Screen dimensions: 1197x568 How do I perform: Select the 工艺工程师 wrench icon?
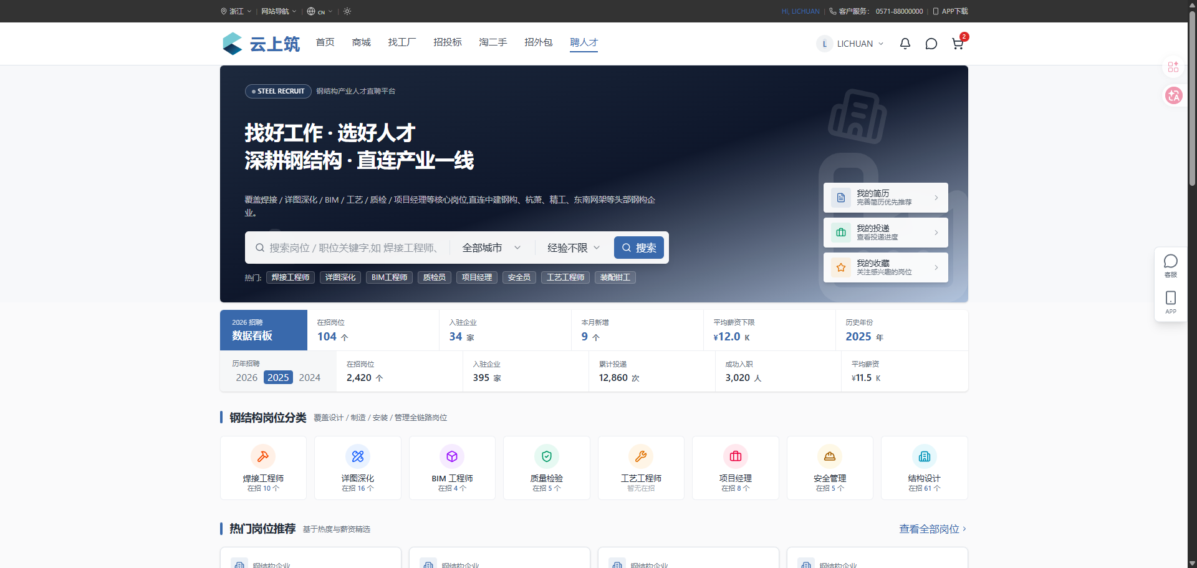pyautogui.click(x=641, y=456)
